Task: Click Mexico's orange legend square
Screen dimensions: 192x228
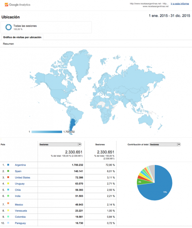Action: [x=8, y=203]
